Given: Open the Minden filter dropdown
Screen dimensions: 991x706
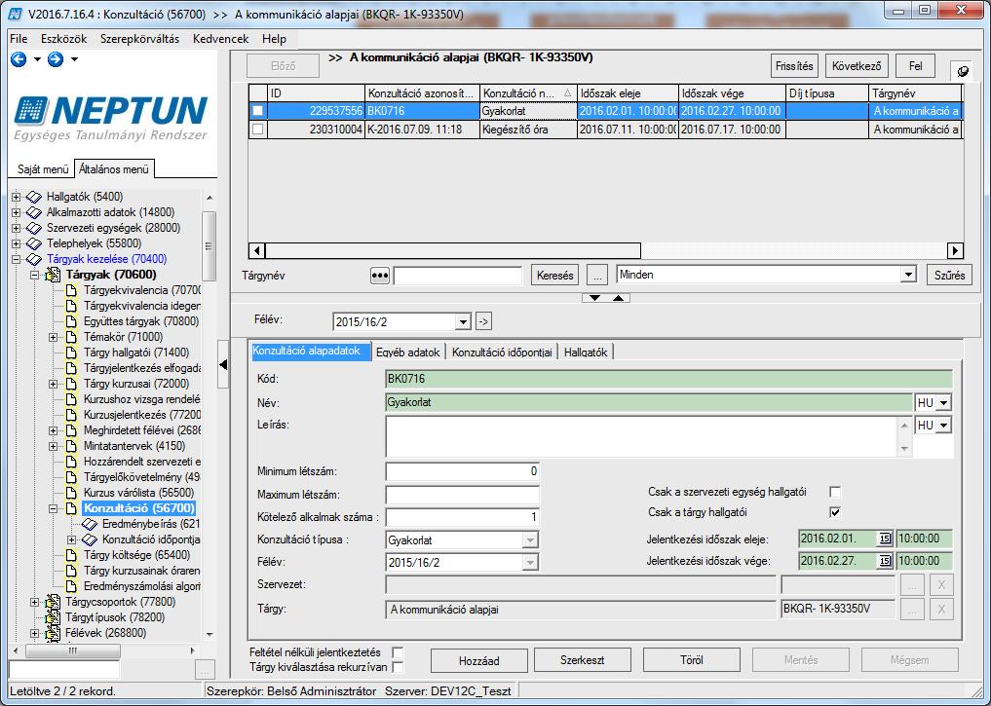Looking at the screenshot, I should tap(908, 275).
